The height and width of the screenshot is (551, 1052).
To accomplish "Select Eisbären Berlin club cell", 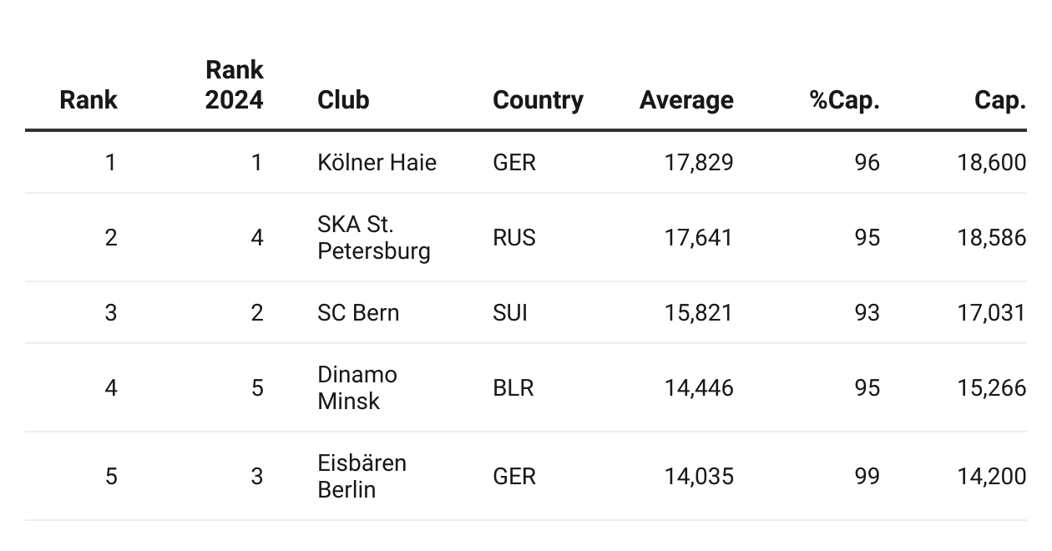I will 362,477.
